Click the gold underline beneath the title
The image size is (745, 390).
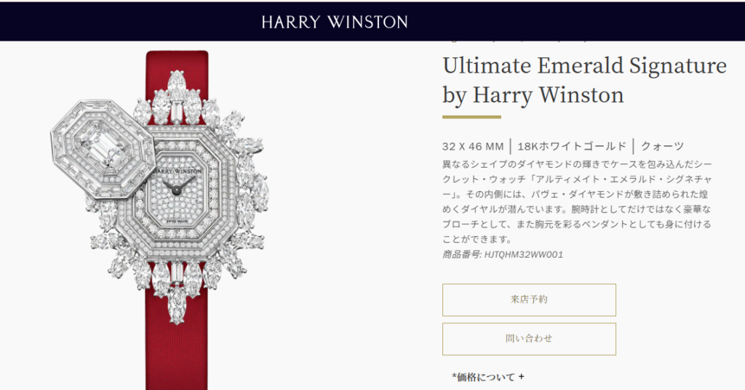[471, 117]
